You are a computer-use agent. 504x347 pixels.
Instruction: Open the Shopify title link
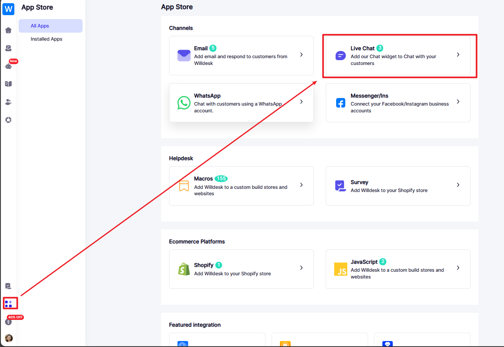(204, 265)
